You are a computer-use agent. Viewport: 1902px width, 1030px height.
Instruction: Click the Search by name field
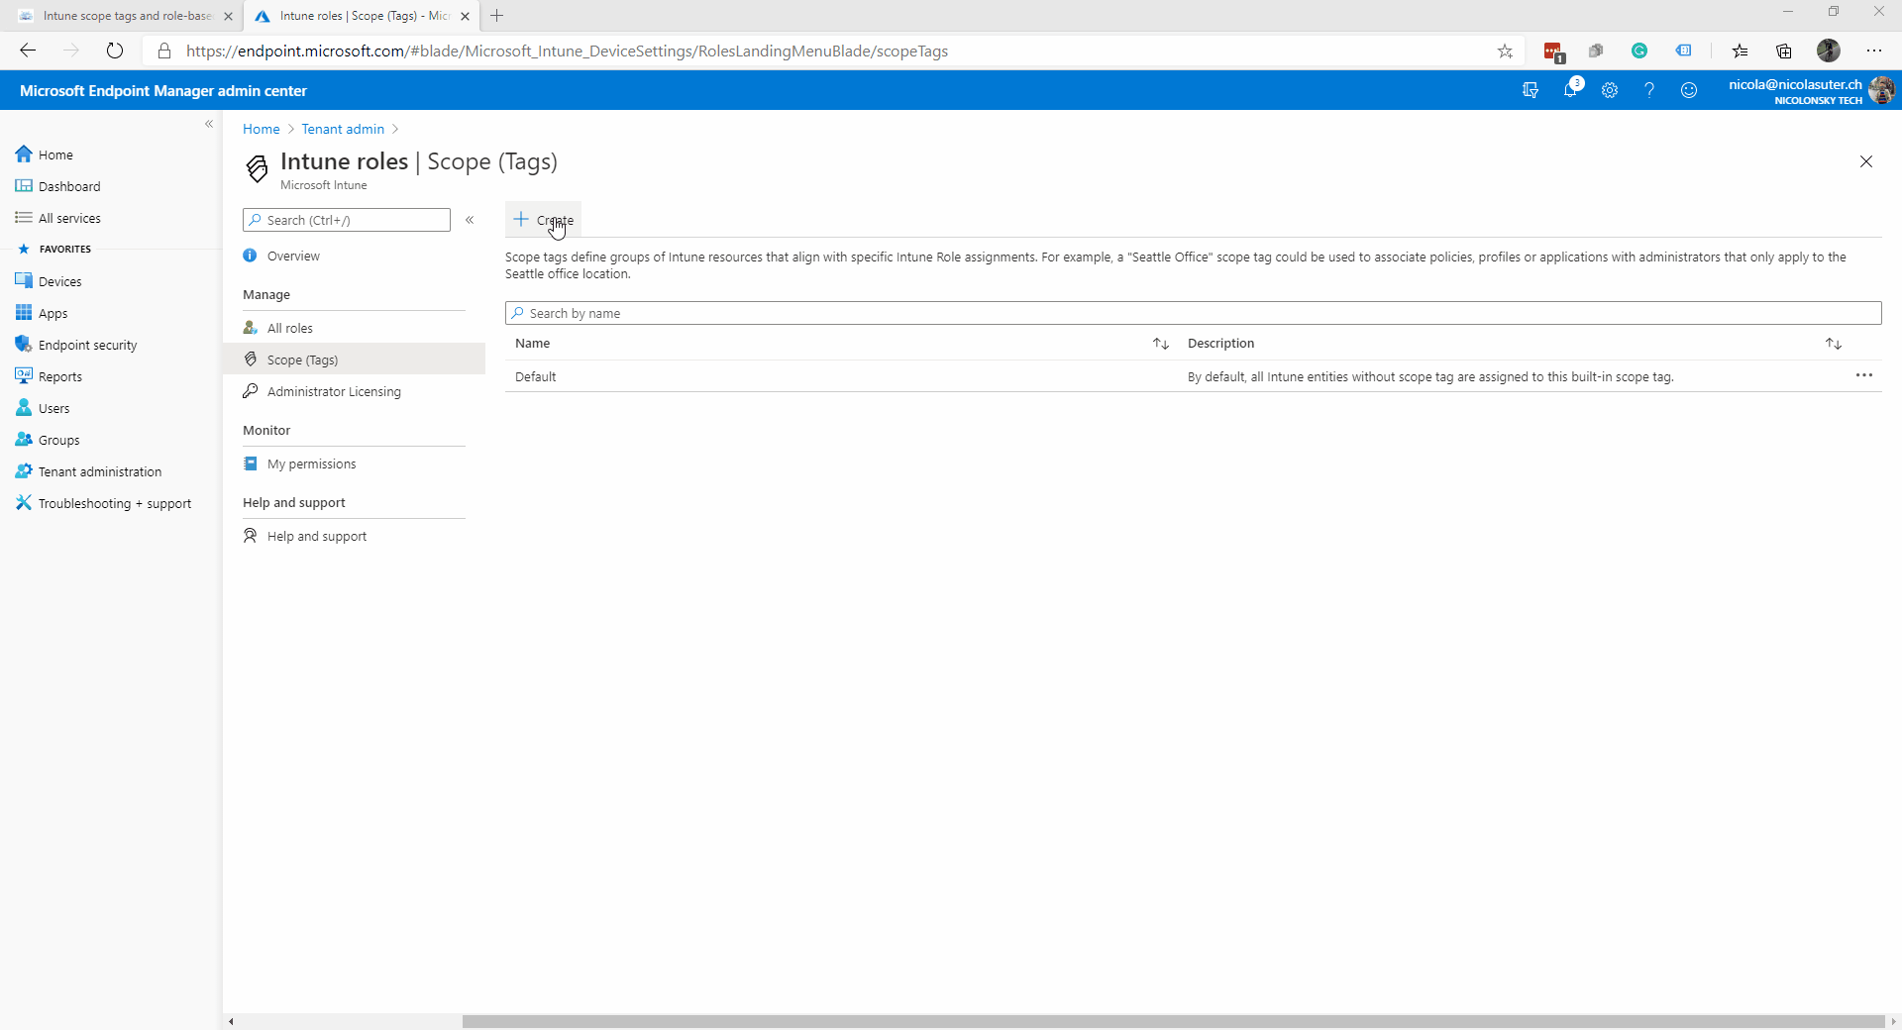click(x=1193, y=313)
